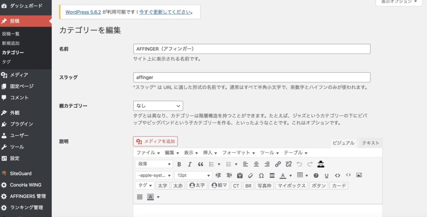Viewport: 427px width, 217px height.
Task: Switch to the ビジュアル editor tab
Action: pyautogui.click(x=344, y=143)
